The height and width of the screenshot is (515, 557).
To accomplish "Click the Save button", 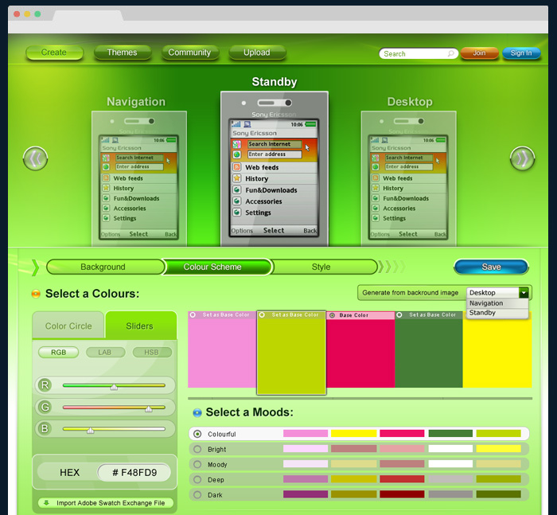I will point(491,267).
